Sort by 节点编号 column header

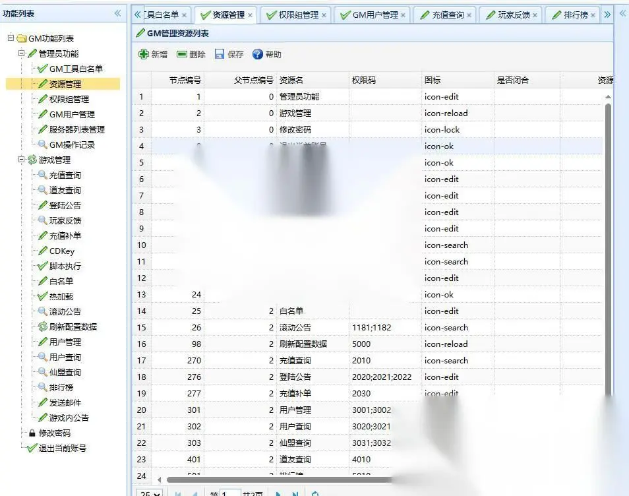click(x=177, y=80)
